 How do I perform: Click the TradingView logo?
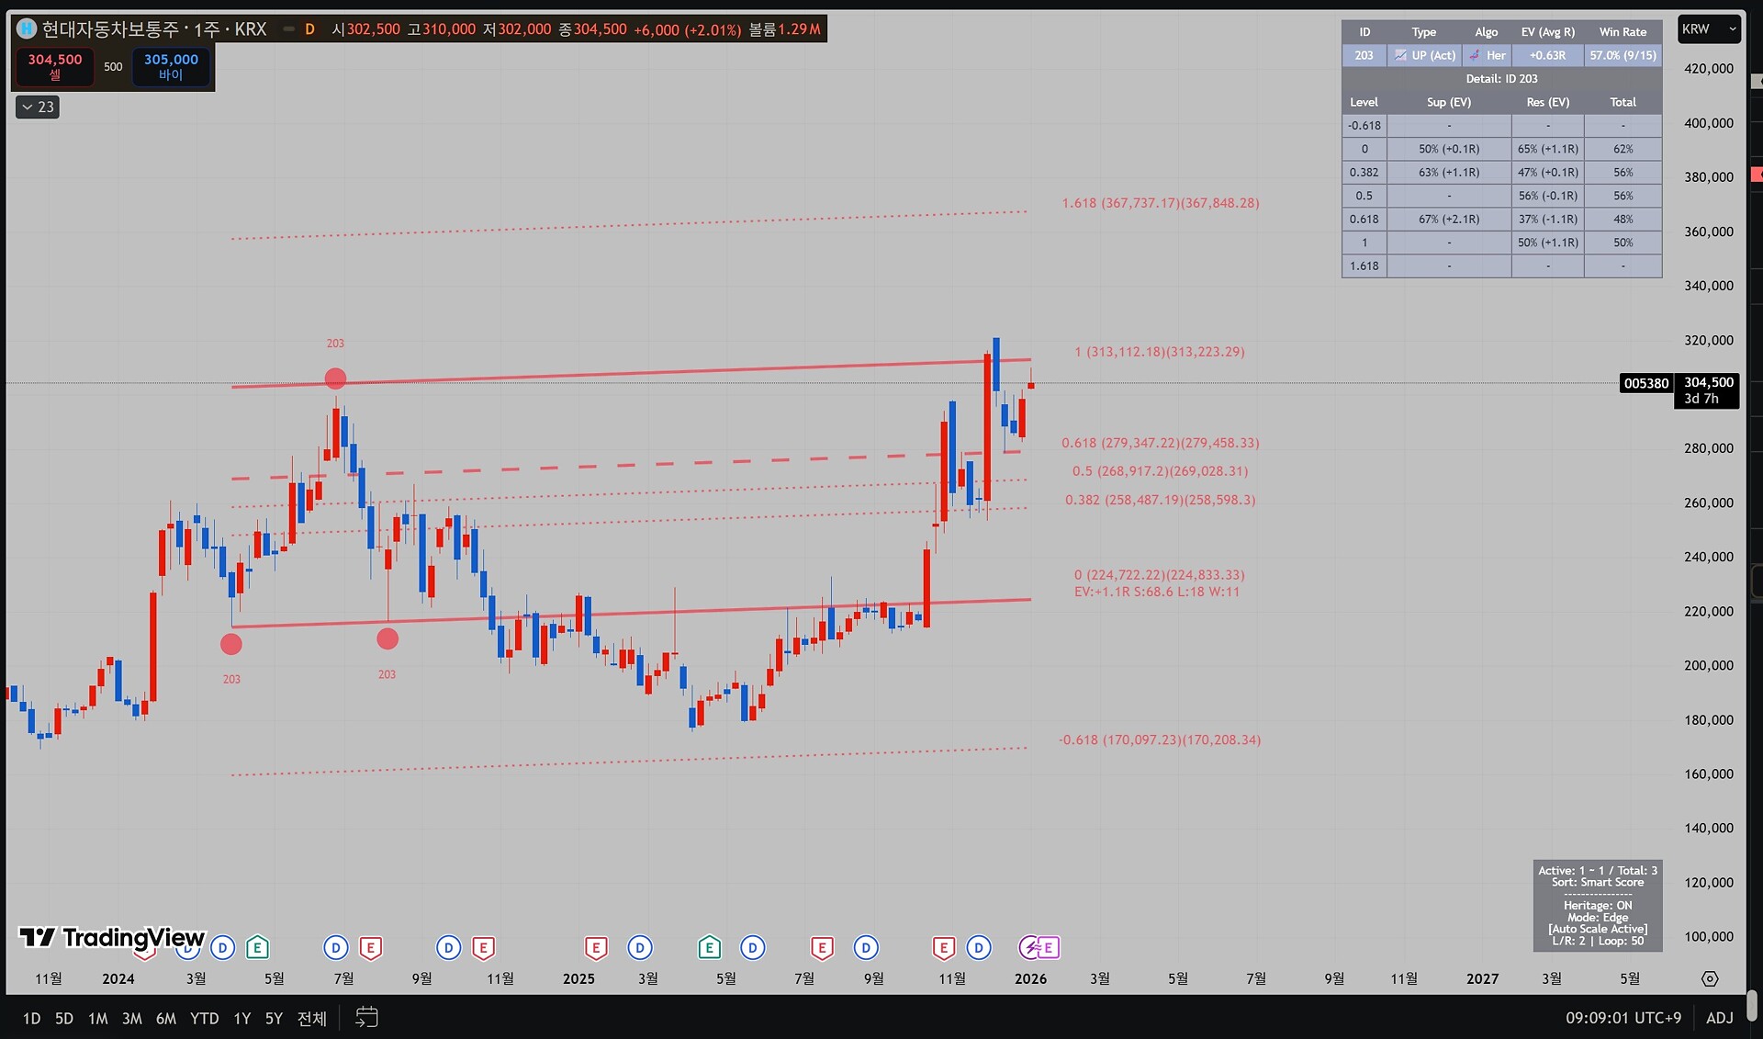click(112, 937)
